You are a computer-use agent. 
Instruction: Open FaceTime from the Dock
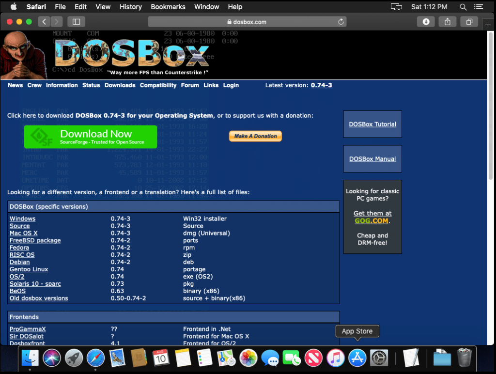(292, 358)
